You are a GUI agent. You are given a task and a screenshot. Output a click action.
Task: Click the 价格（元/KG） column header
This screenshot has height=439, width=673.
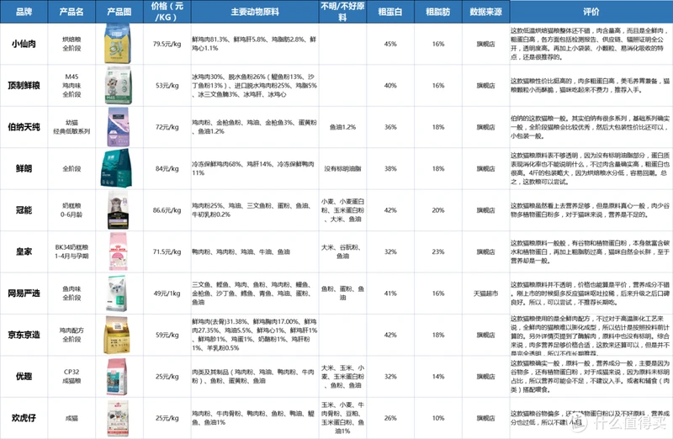(167, 12)
